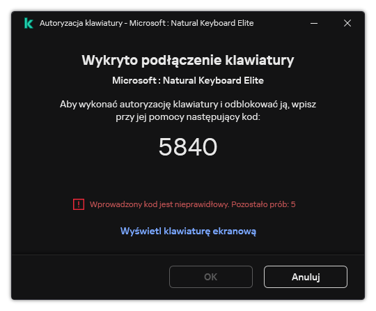Click the Kaspersky logo in title bar

point(29,23)
